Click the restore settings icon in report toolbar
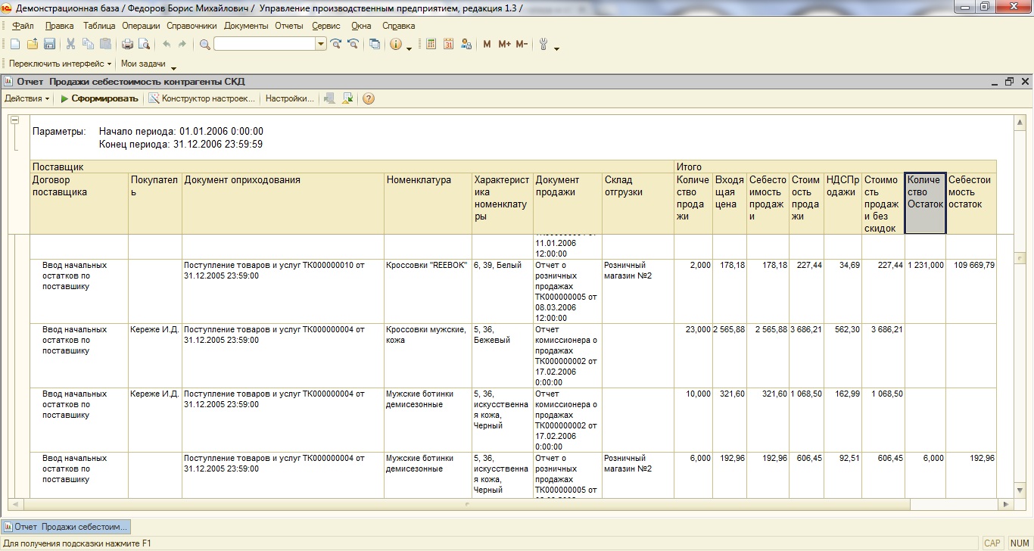The height and width of the screenshot is (551, 1034). point(329,98)
